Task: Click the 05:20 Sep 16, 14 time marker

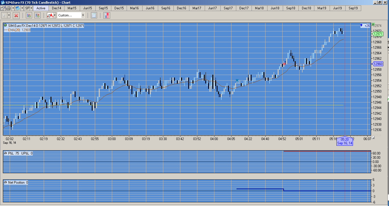Action: pyautogui.click(x=345, y=141)
